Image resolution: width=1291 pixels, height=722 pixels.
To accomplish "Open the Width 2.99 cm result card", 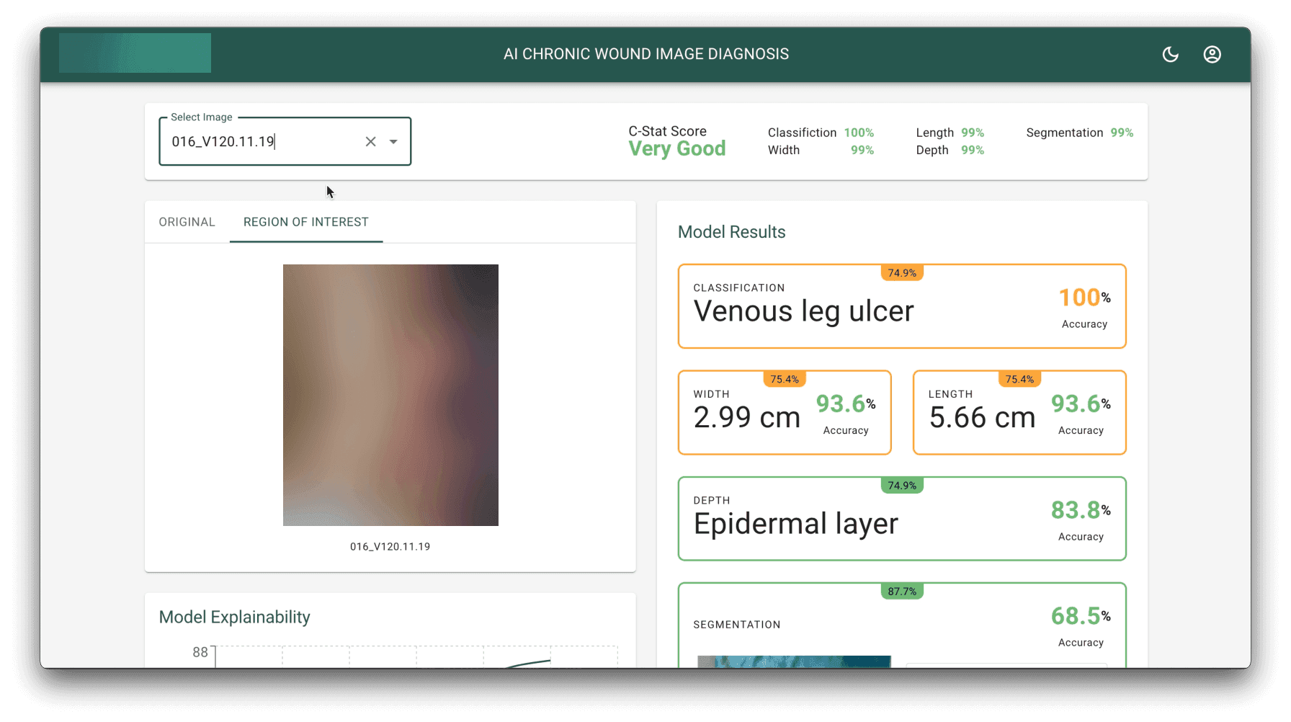I will pyautogui.click(x=784, y=412).
